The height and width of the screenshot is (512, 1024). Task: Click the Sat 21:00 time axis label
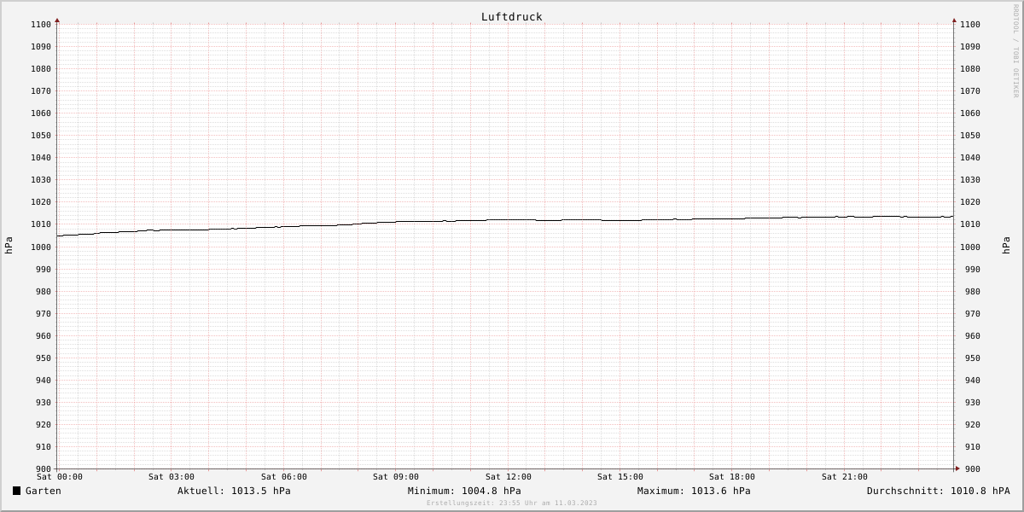pos(844,477)
